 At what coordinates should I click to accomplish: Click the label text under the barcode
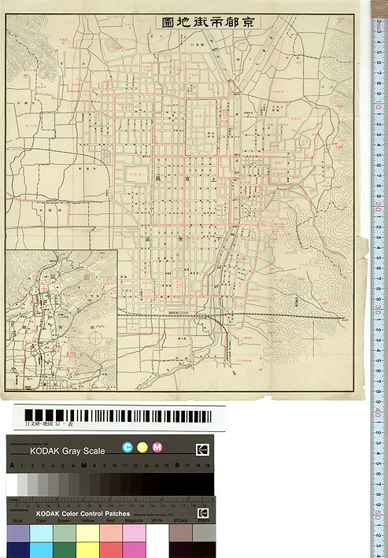(x=49, y=424)
